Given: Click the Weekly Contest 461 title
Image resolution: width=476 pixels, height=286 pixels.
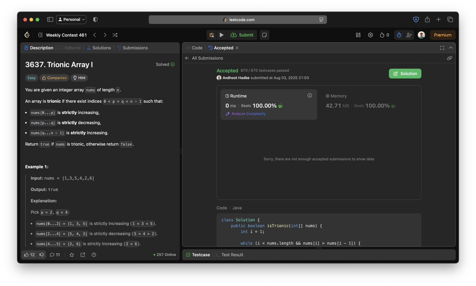Looking at the screenshot, I should pyautogui.click(x=66, y=35).
